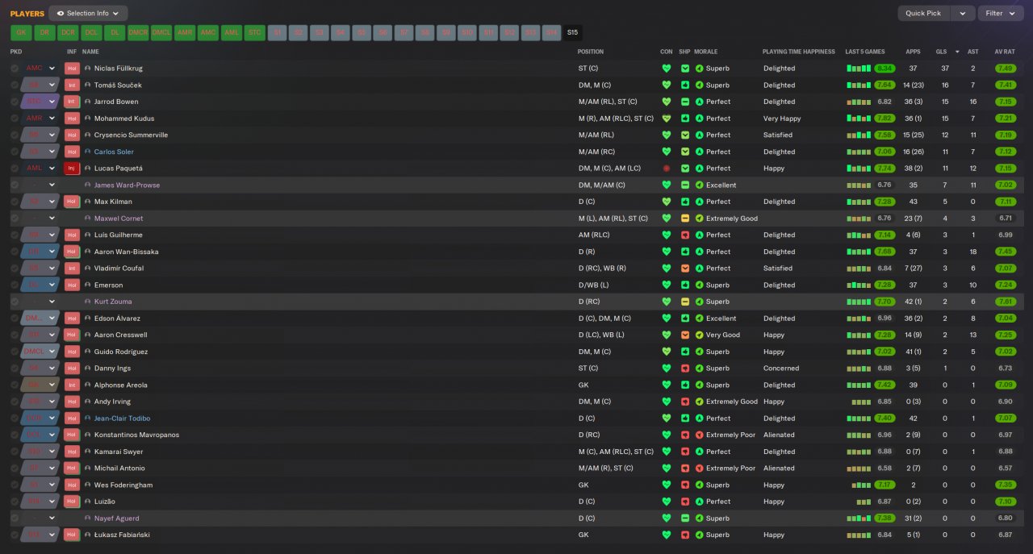The height and width of the screenshot is (554, 1033).
Task: Click the Hol badge beside Carlos Soler
Action: point(72,152)
